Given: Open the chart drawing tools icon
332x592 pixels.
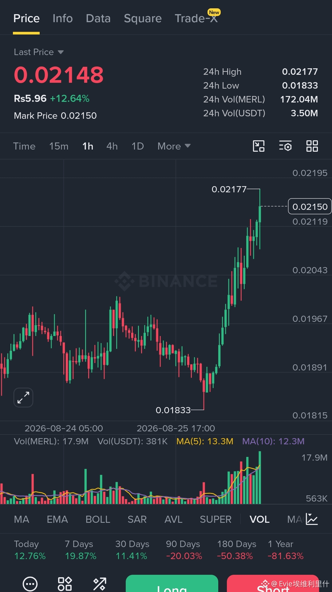Looking at the screenshot, I should pyautogui.click(x=259, y=146).
